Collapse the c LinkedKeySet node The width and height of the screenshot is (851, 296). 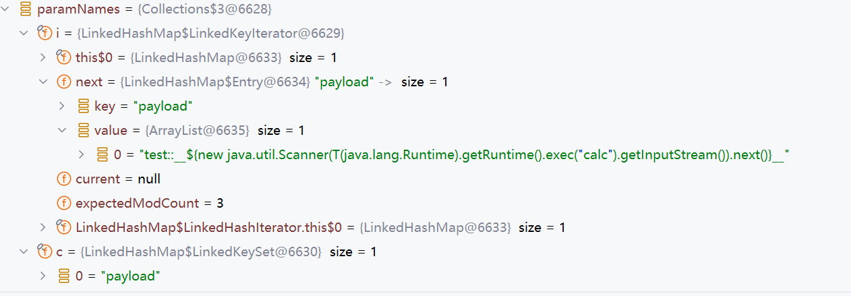coord(24,251)
